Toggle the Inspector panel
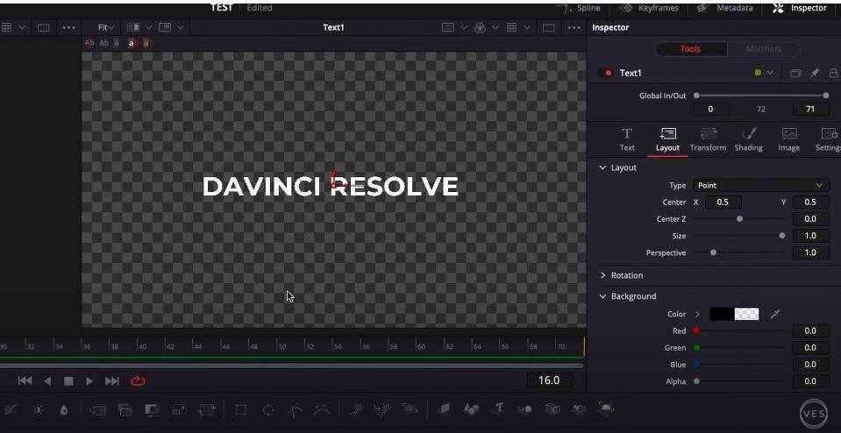This screenshot has width=841, height=433. (799, 8)
